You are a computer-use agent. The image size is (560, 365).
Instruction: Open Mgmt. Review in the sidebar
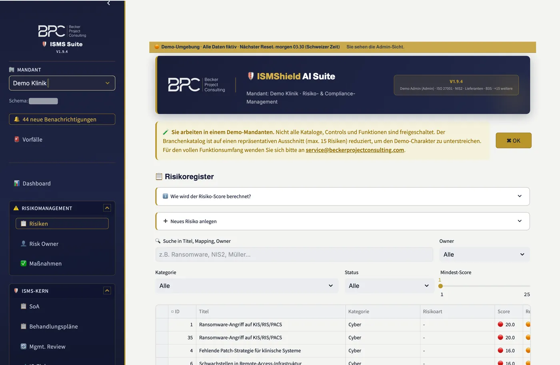click(x=47, y=347)
